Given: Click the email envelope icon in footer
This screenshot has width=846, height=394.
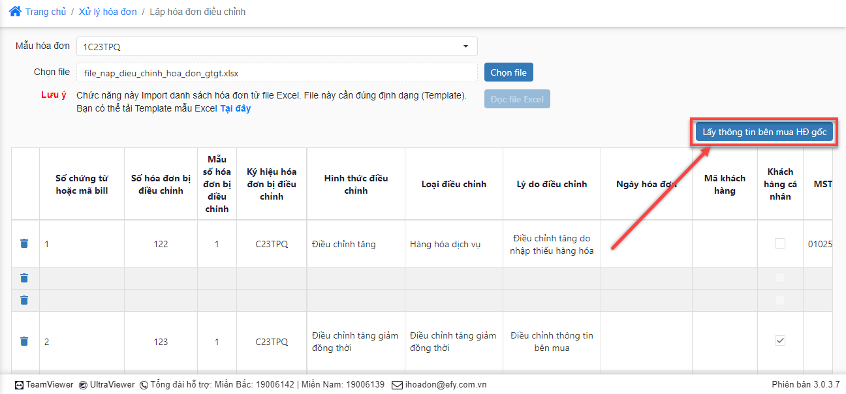Looking at the screenshot, I should coord(397,385).
